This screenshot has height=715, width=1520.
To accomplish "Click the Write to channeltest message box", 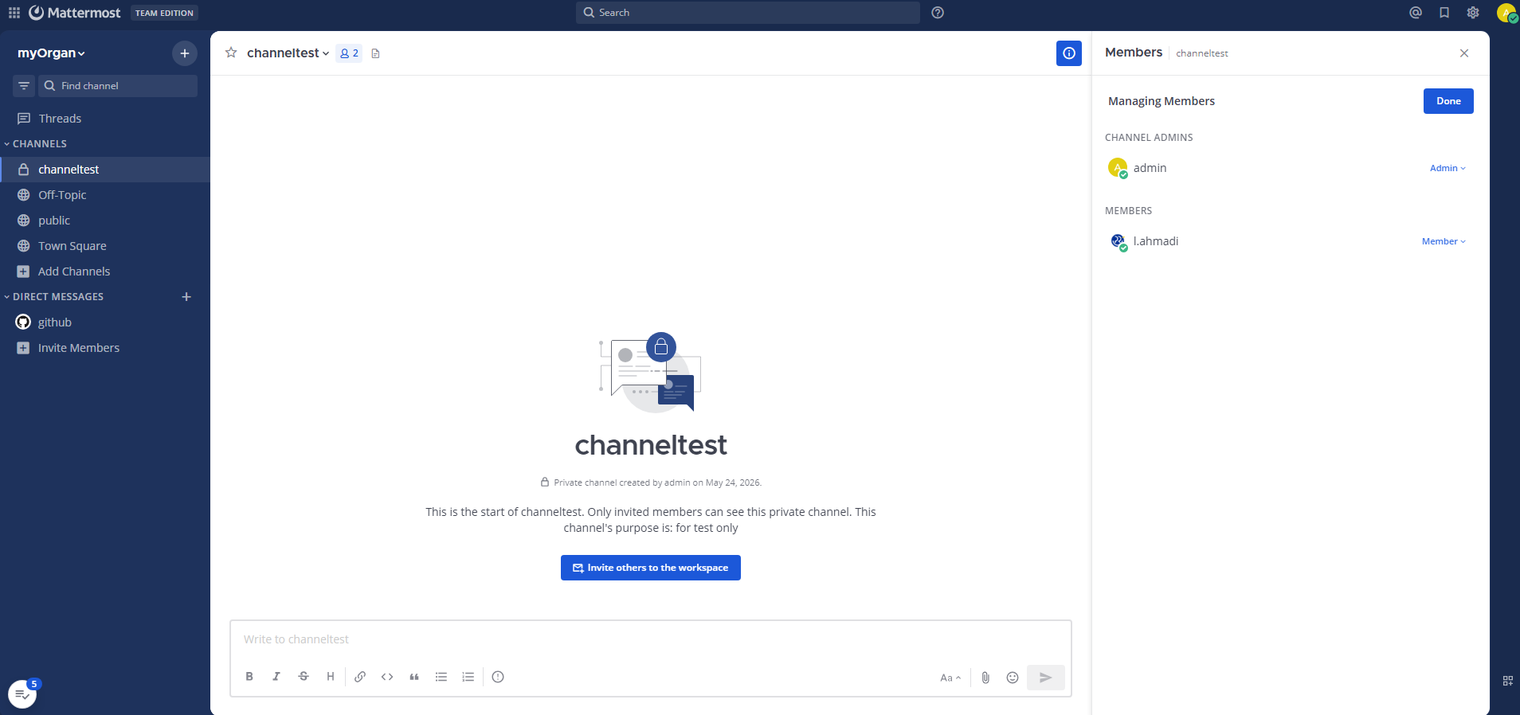I will 651,639.
